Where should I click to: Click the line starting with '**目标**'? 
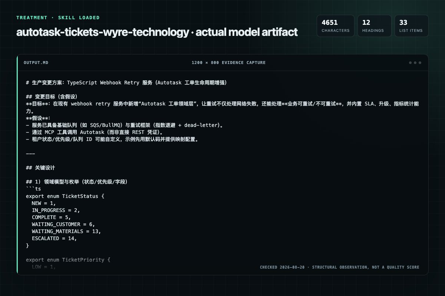pos(222,107)
